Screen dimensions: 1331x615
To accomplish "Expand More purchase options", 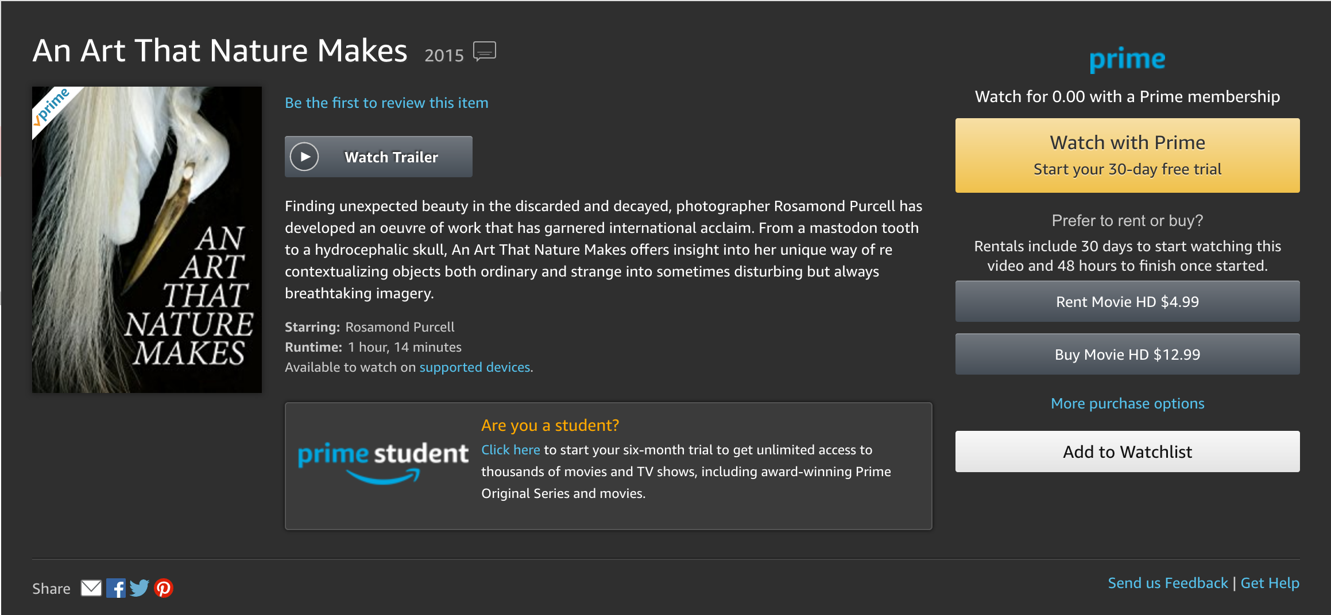I will coord(1127,403).
